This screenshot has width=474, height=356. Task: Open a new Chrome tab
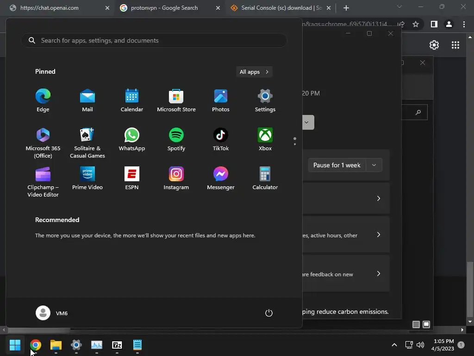[x=346, y=8]
